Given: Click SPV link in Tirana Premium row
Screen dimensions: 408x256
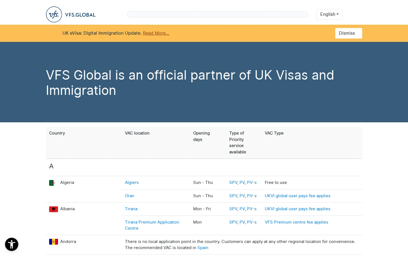Looking at the screenshot, I should point(233,222).
